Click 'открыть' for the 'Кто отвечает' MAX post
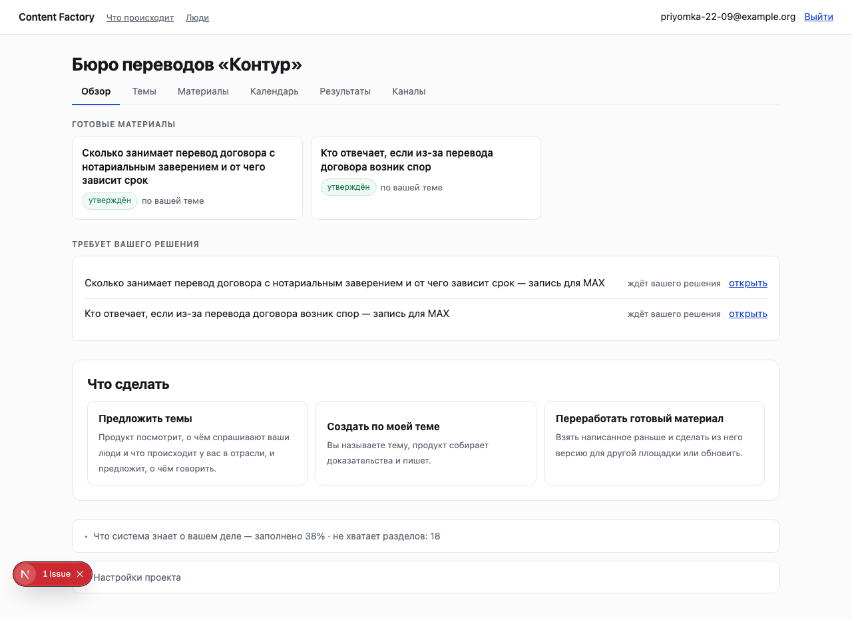This screenshot has width=852, height=620. [747, 314]
